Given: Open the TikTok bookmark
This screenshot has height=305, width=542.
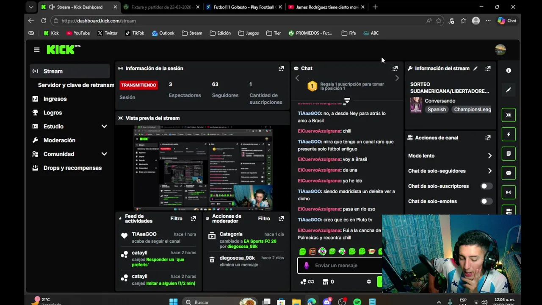Looking at the screenshot, I should 135,33.
